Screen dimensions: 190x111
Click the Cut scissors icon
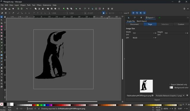pos(39,9)
